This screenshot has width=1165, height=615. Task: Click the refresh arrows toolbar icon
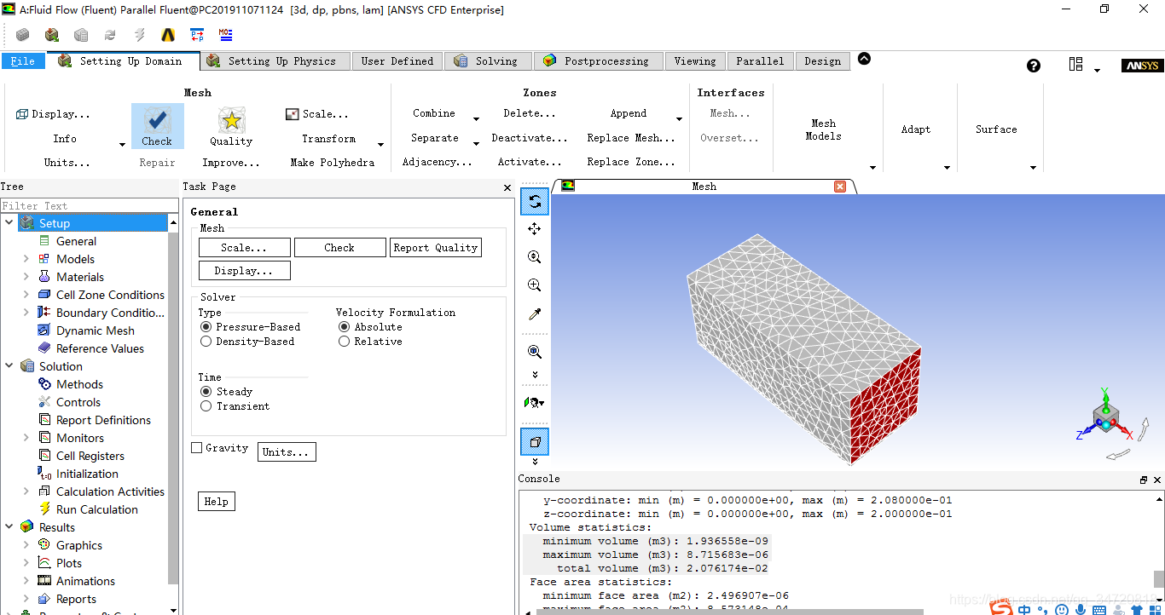click(110, 35)
